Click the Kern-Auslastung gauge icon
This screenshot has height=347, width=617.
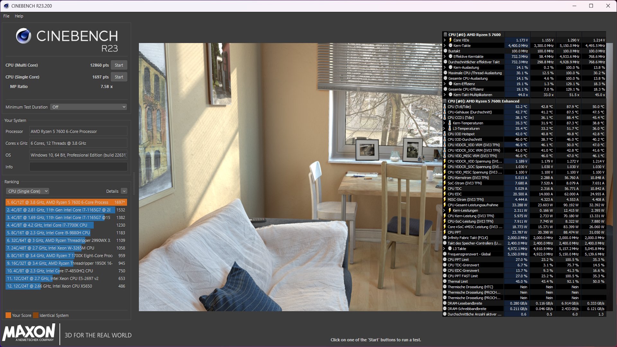coord(450,67)
